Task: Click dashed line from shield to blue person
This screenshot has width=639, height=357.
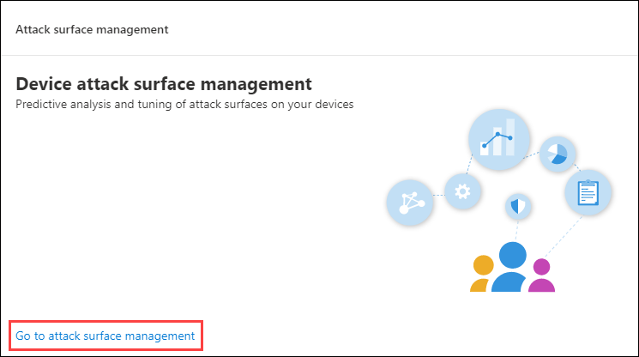Action: click(x=516, y=230)
